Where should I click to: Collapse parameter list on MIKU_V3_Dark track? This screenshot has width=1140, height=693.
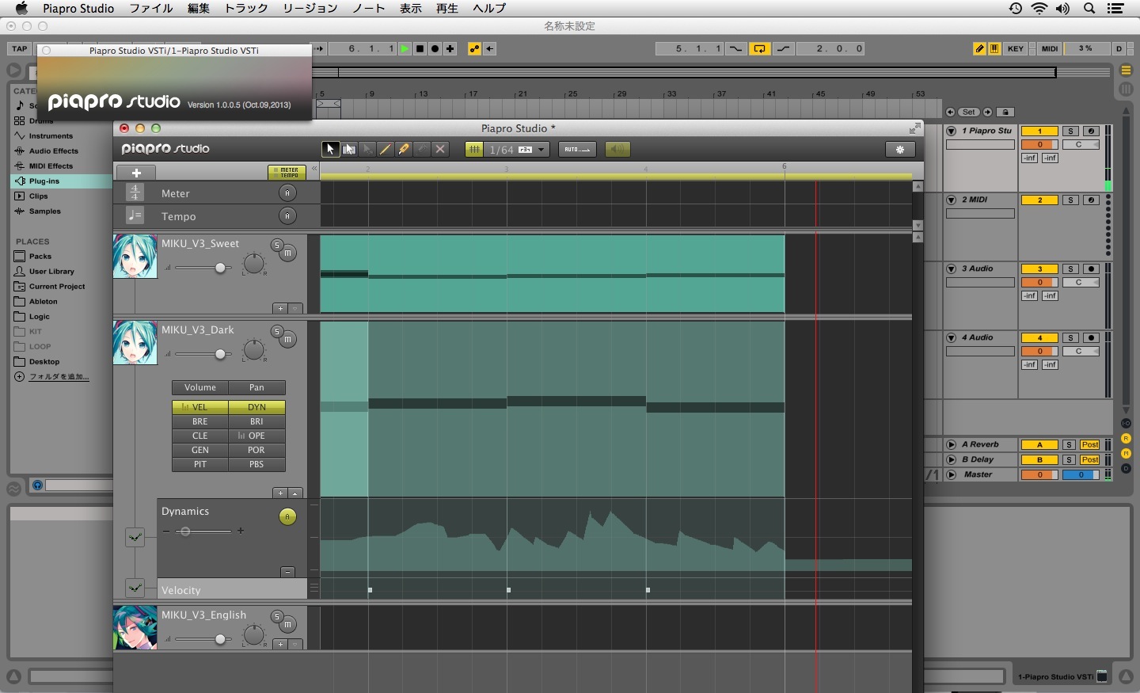(x=295, y=493)
